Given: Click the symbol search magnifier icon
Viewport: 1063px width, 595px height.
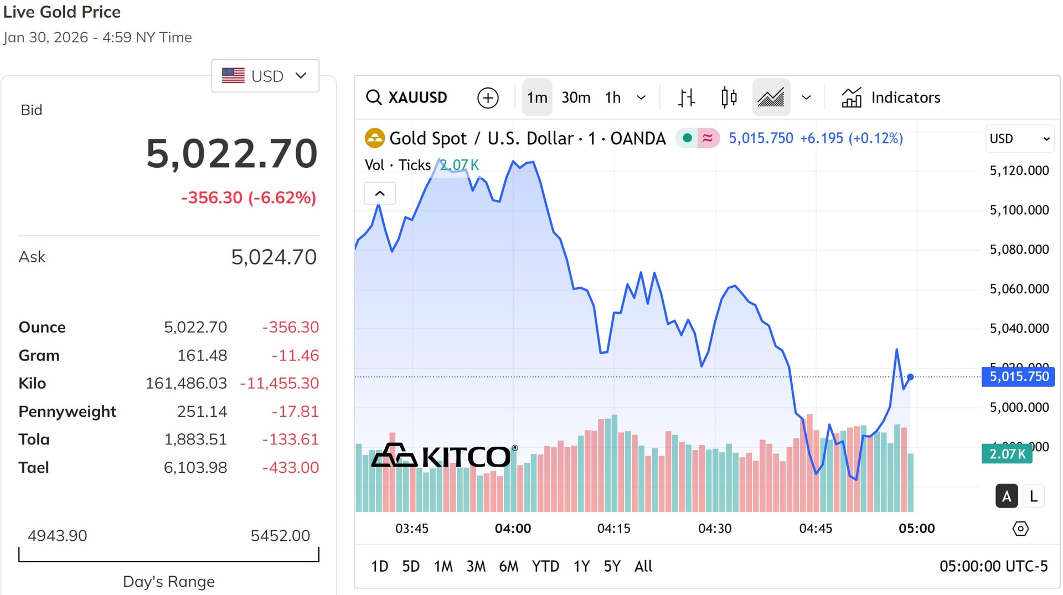Looking at the screenshot, I should (x=374, y=97).
